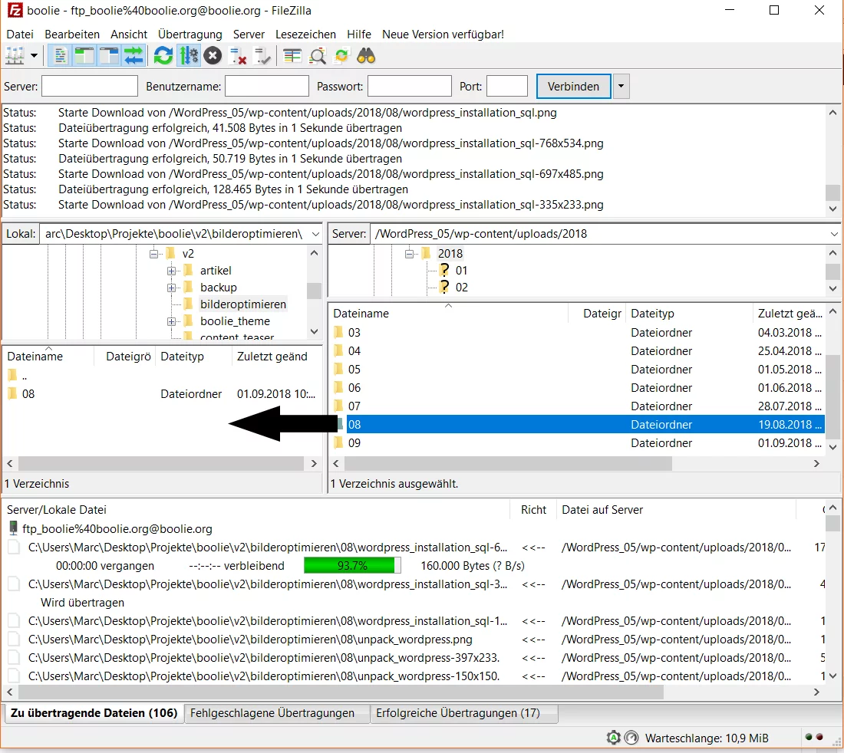The width and height of the screenshot is (844, 753).
Task: Toggle processing of the transfer queue
Action: [x=189, y=55]
